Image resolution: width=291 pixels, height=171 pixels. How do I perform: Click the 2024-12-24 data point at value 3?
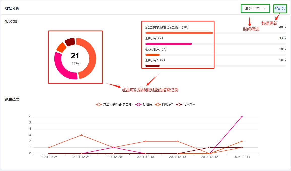point(81,135)
